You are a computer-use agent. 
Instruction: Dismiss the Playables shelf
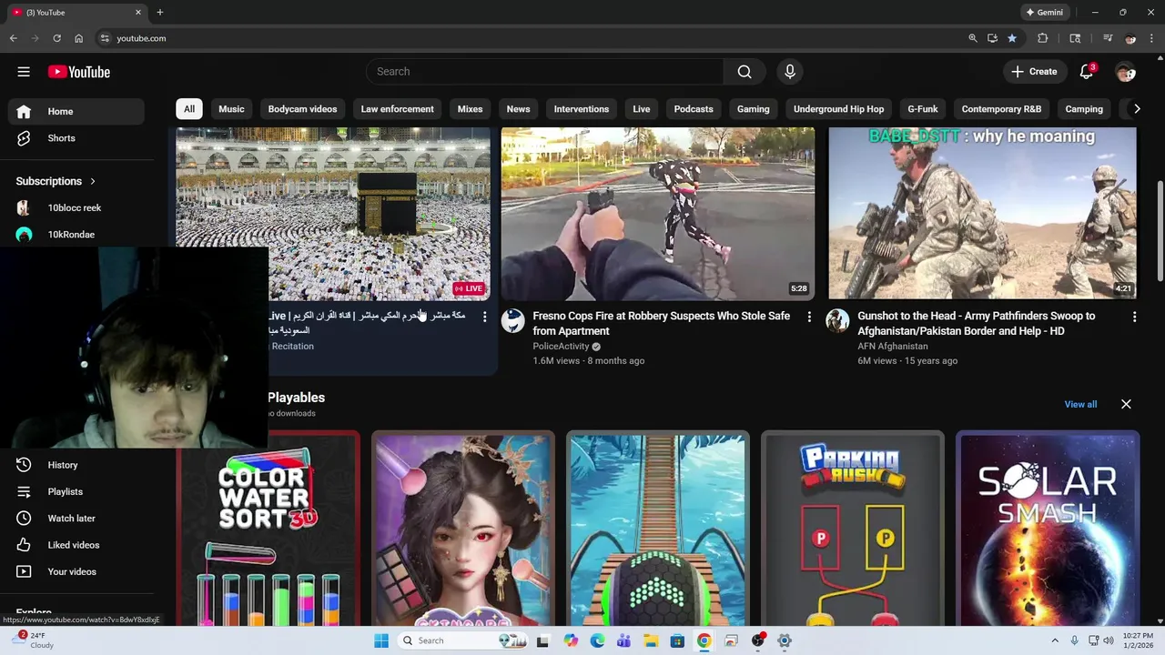pos(1126,405)
